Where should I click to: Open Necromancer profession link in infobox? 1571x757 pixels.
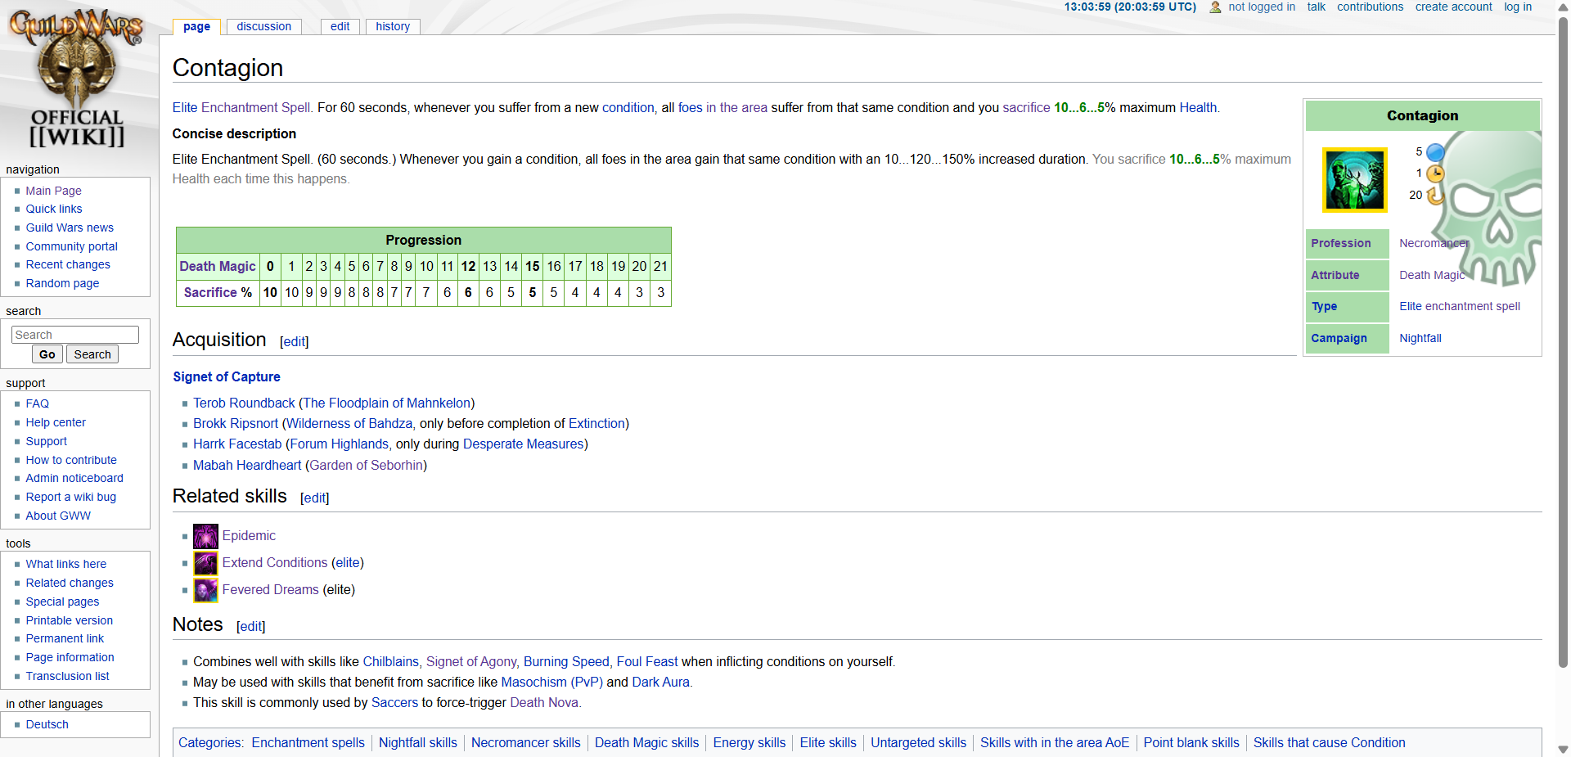pyautogui.click(x=1434, y=243)
